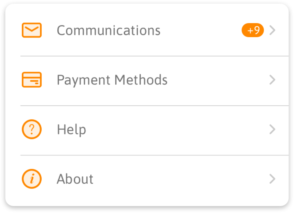Screen dimensions: 294x213
Task: Click the "Help" text label
Action: point(72,129)
